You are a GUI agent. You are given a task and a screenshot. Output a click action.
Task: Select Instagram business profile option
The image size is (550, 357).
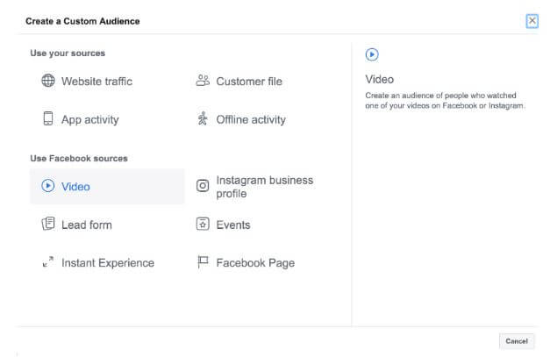(265, 187)
